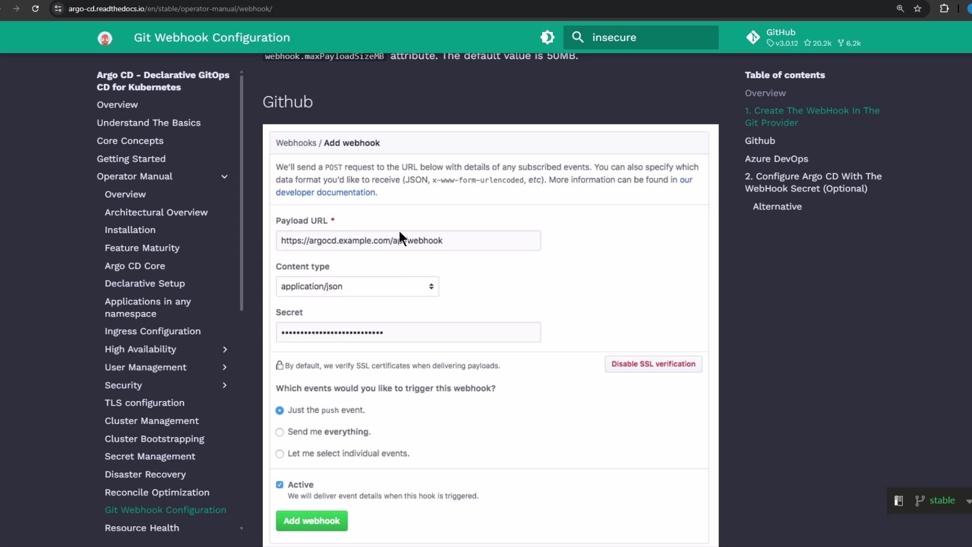
Task: Collapse the Operator Manual section chevron
Action: pyautogui.click(x=224, y=177)
